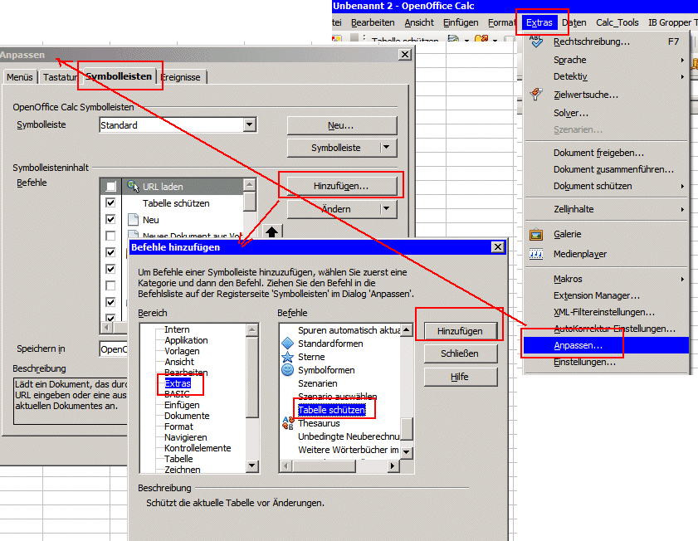Click the Hilfe button

[460, 377]
